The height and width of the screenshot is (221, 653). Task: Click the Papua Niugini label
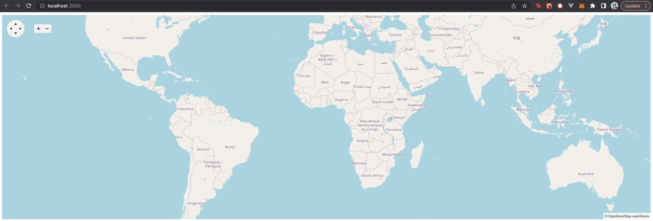pyautogui.click(x=609, y=129)
